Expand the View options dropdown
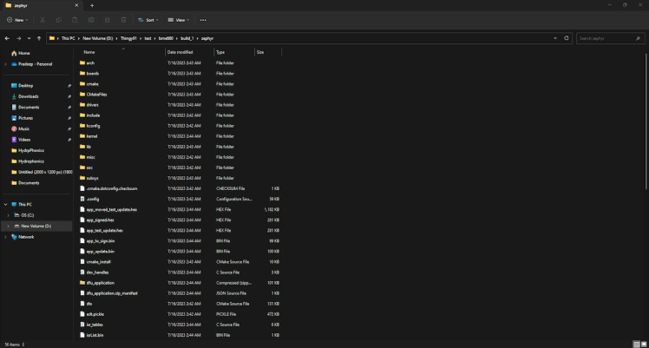The image size is (649, 348). (x=180, y=19)
